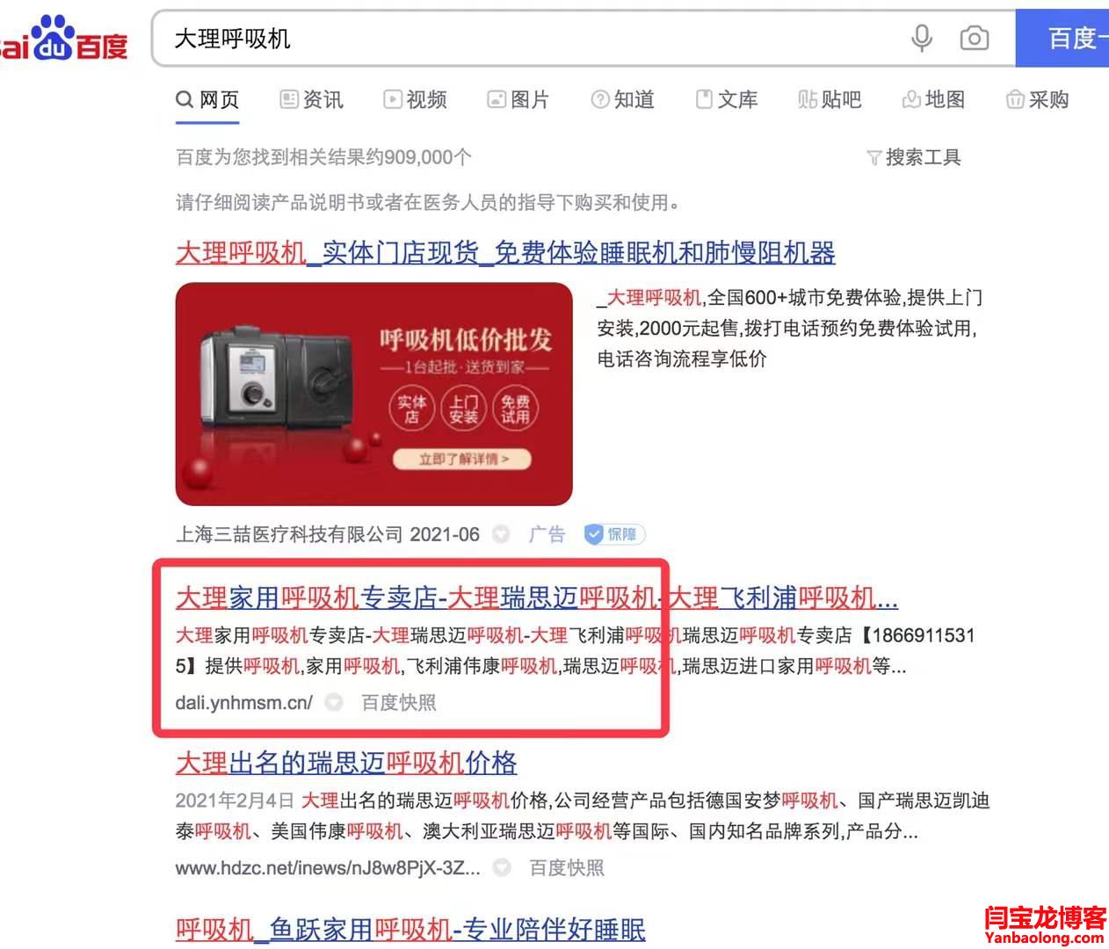Open the 视频 video tab
1109x949 pixels.
415,99
